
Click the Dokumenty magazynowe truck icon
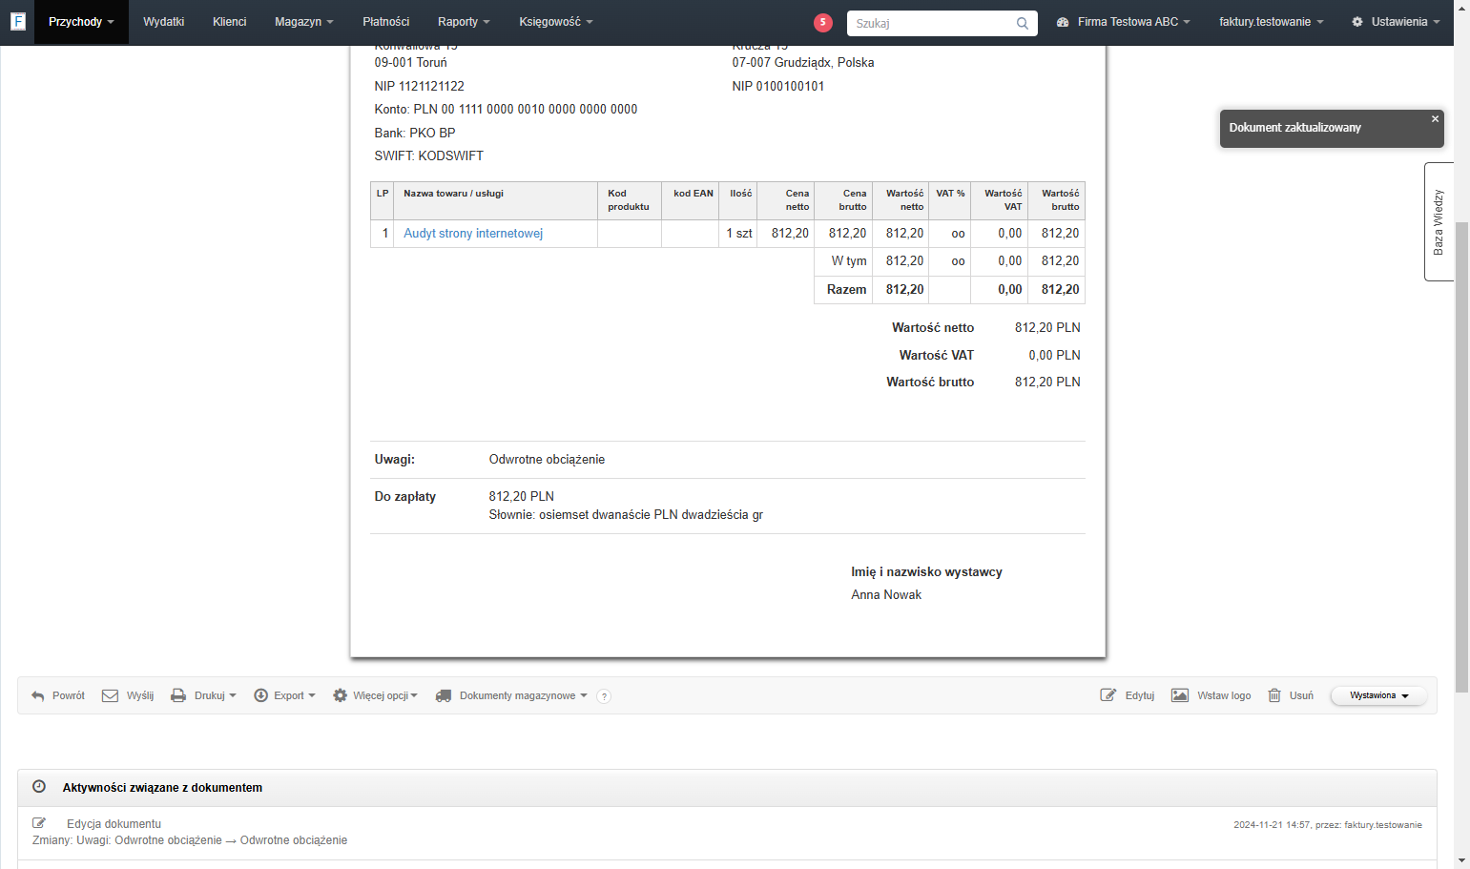click(444, 695)
